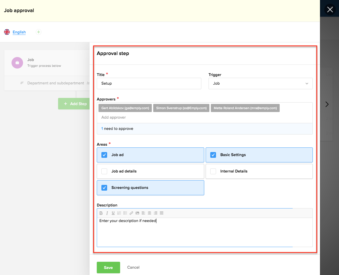Check the Internal Details area

click(213, 171)
